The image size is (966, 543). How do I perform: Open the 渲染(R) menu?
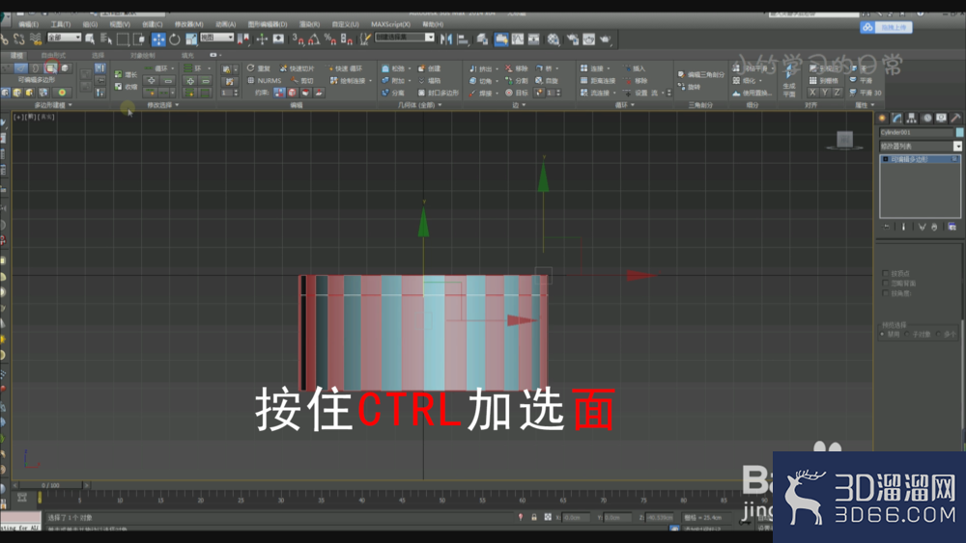pos(309,25)
